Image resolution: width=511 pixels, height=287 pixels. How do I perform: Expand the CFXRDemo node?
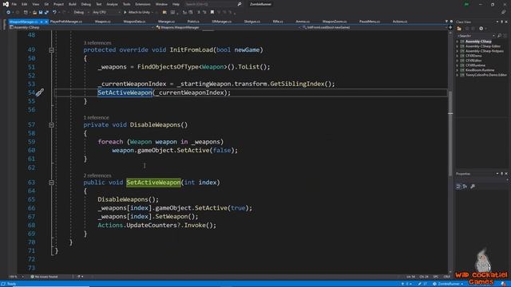pos(458,56)
